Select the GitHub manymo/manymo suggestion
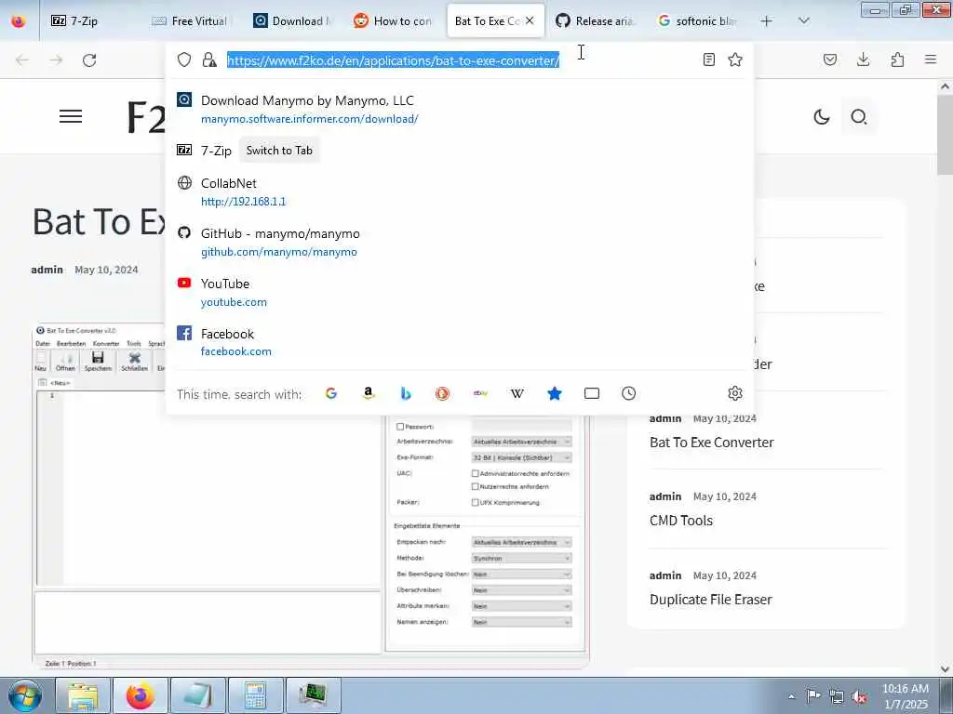 click(459, 243)
